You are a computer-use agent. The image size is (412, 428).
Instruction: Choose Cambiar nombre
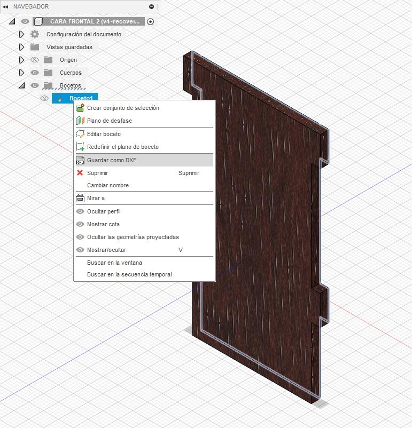click(x=144, y=185)
